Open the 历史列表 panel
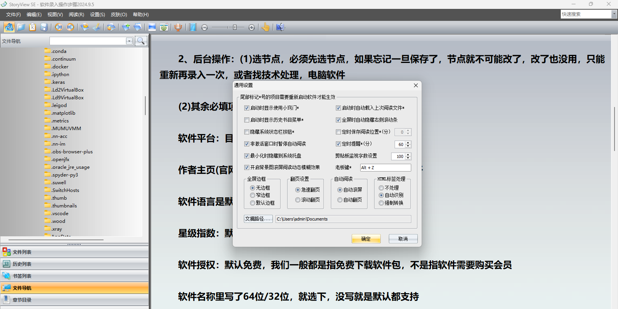The width and height of the screenshot is (618, 309). [x=74, y=264]
